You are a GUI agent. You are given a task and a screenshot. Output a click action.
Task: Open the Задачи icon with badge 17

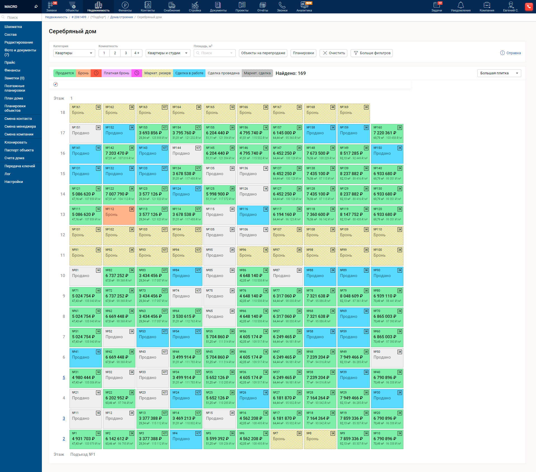point(437,6)
